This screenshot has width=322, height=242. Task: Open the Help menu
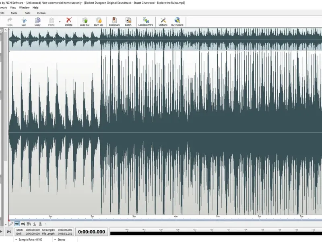pyautogui.click(x=35, y=8)
